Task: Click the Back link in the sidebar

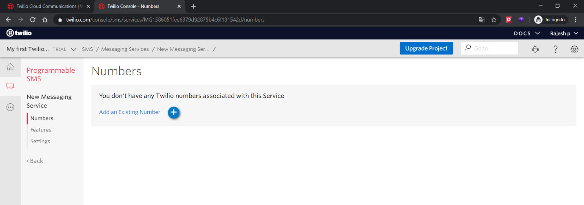Action: (x=35, y=161)
